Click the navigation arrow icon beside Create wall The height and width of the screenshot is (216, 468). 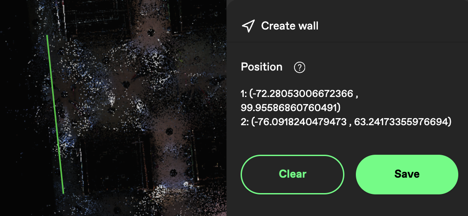pyautogui.click(x=248, y=26)
